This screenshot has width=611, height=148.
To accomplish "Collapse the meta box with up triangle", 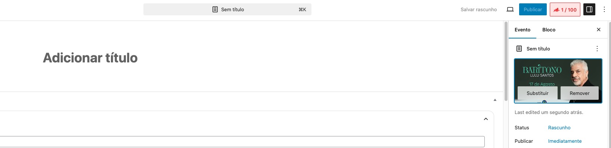I will pos(495,100).
